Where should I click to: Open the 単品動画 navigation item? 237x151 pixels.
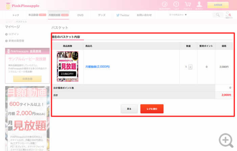(x=37, y=15)
